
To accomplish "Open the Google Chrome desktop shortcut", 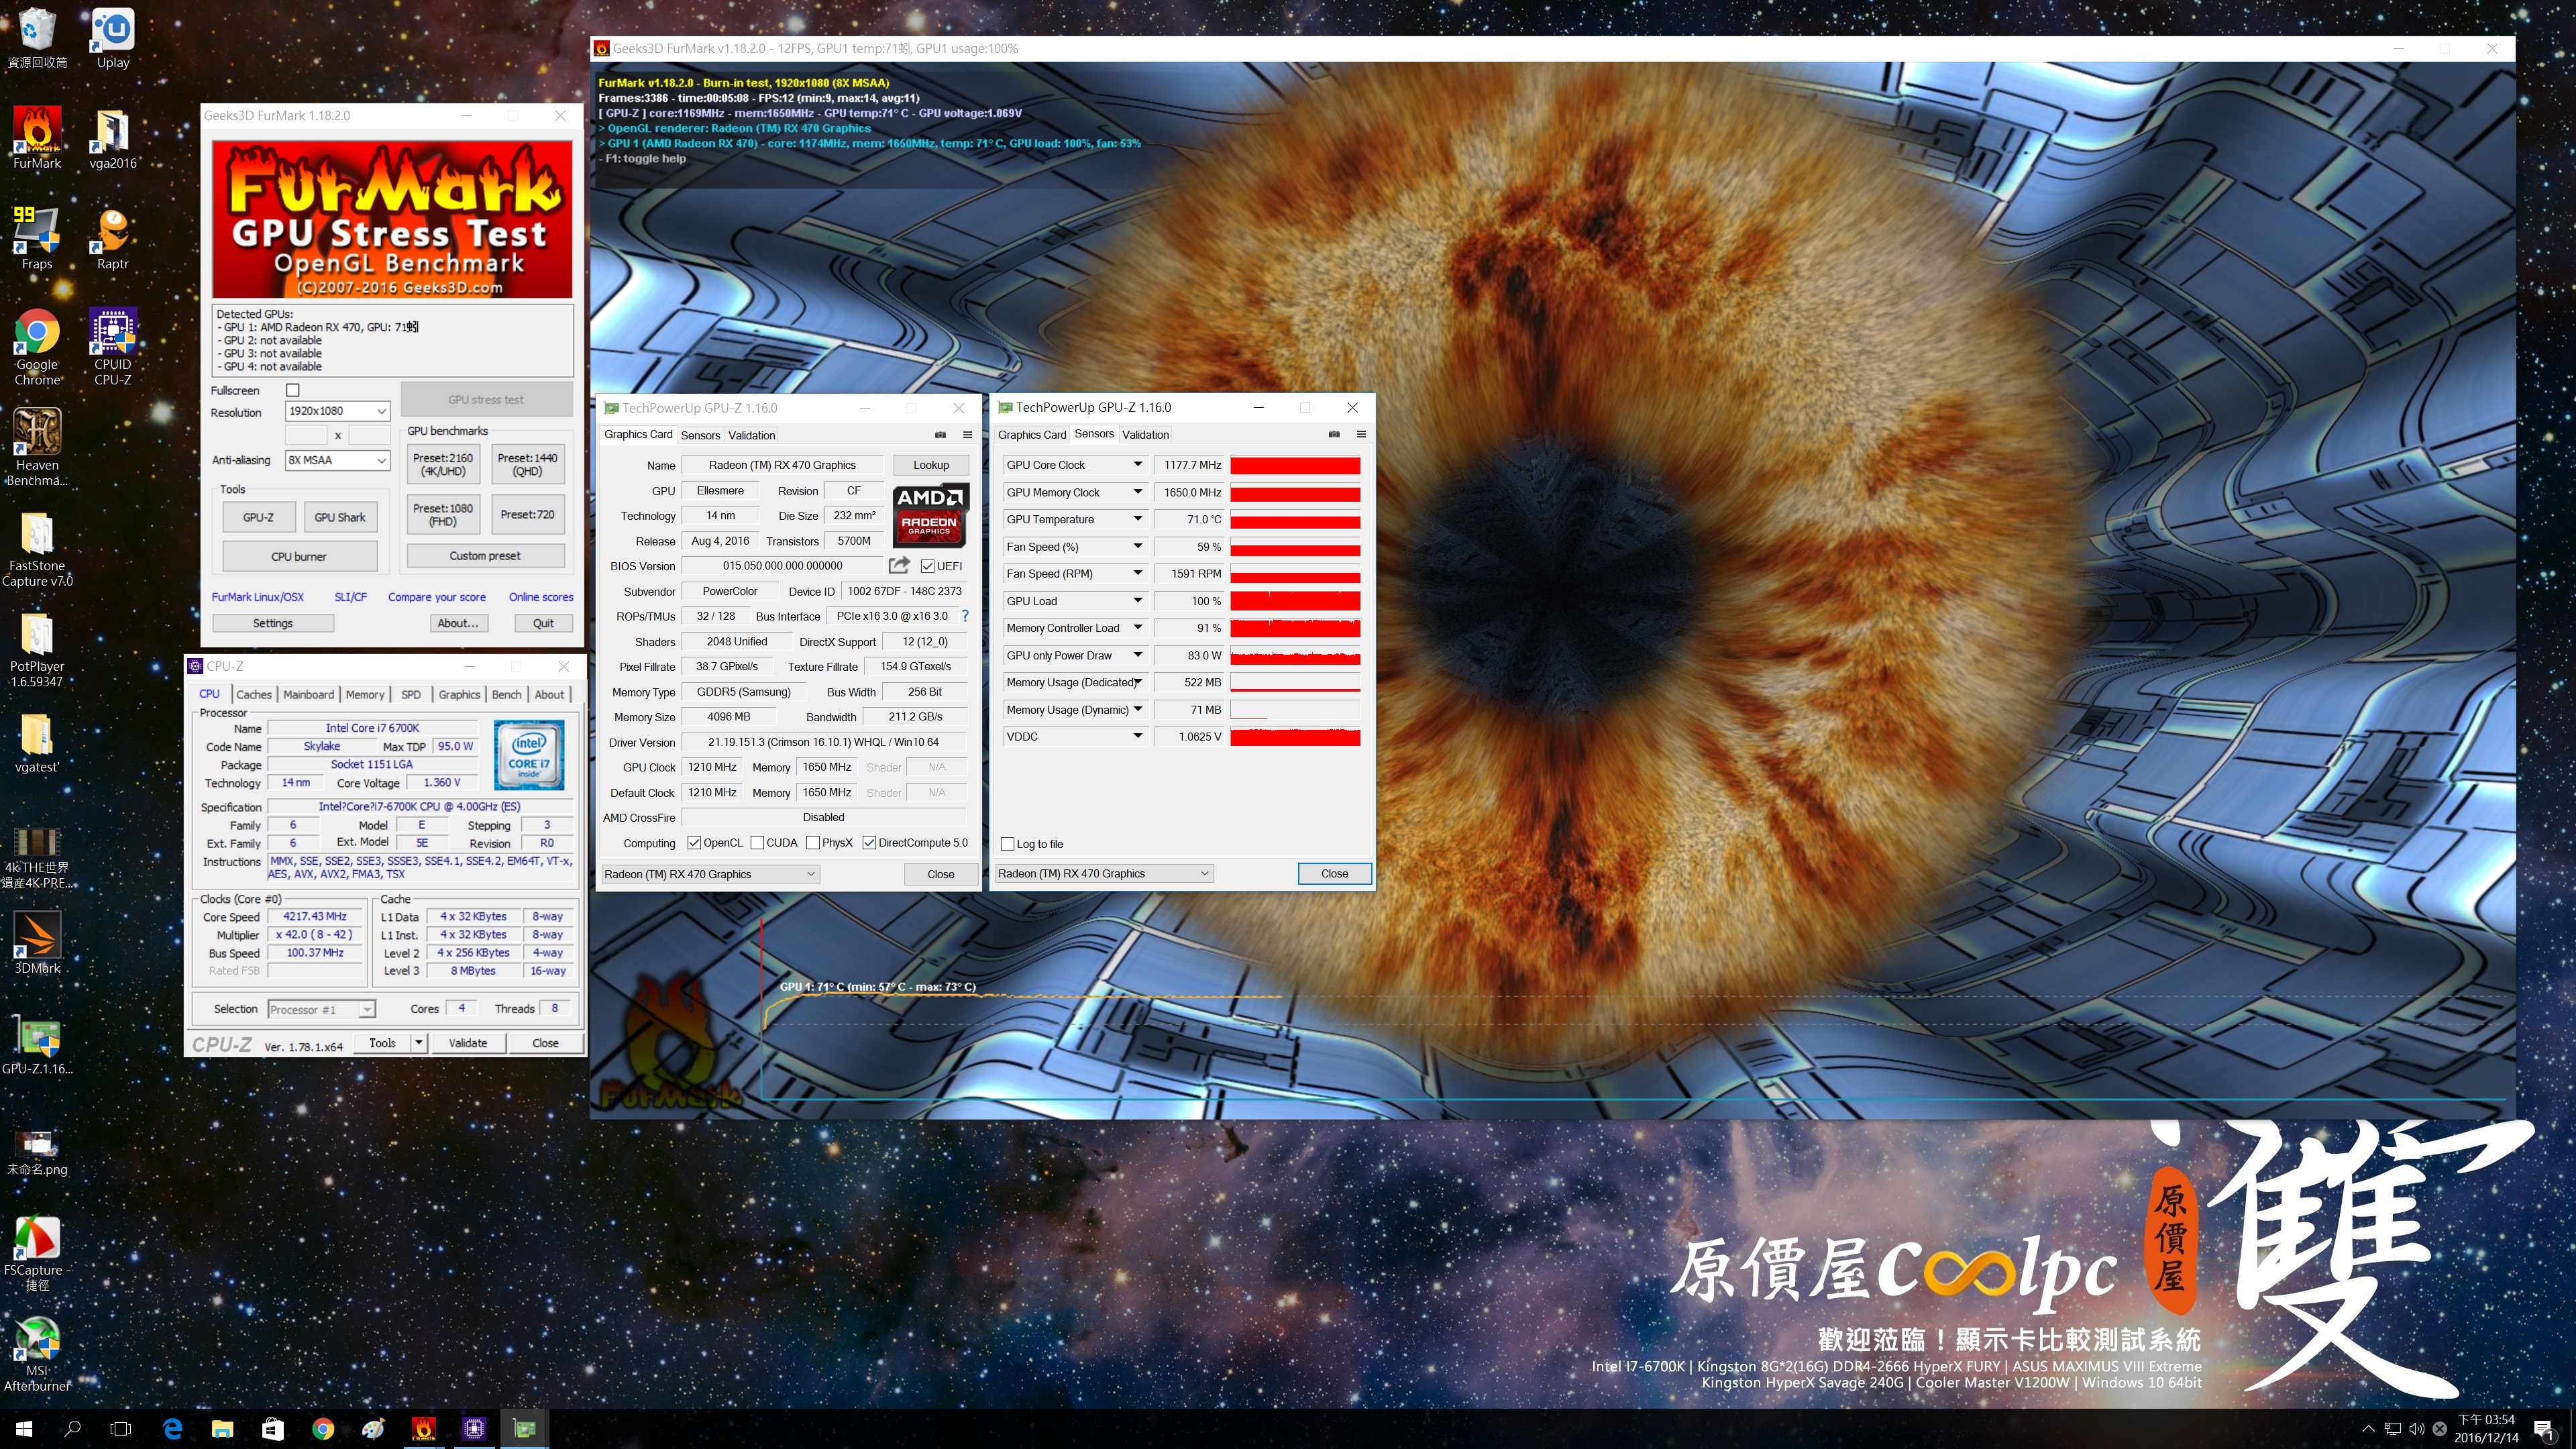I will [x=37, y=346].
